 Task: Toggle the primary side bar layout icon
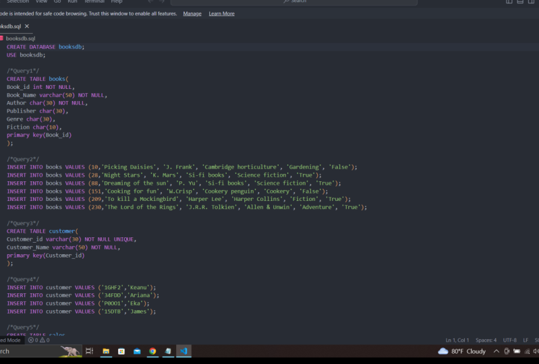click(509, 2)
